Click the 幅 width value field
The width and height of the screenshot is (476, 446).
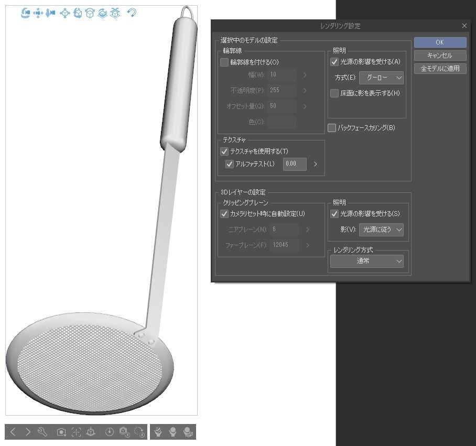pos(282,75)
